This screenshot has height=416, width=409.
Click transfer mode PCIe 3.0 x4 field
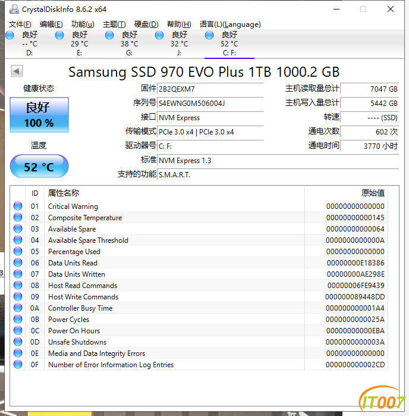[210, 132]
